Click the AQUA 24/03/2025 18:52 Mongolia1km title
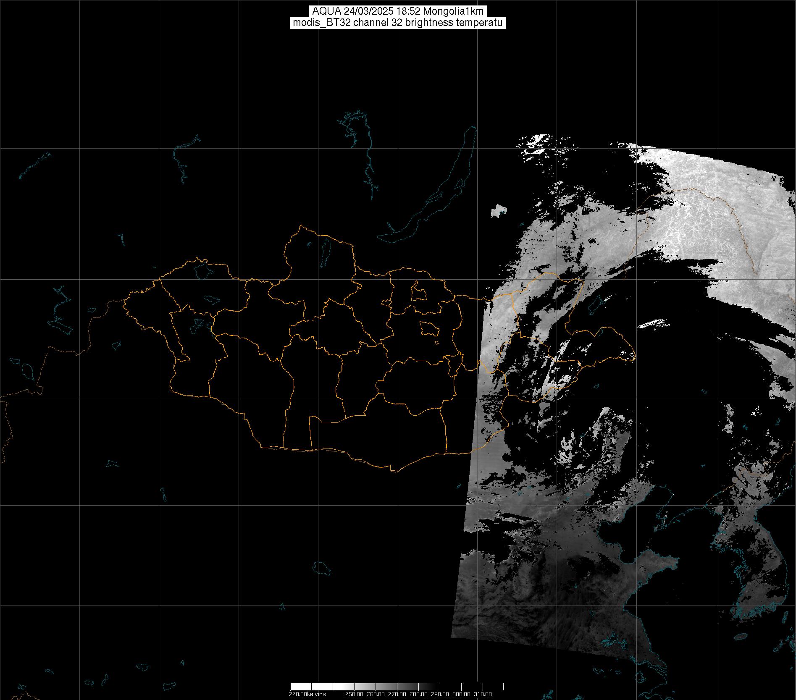Screen dimensions: 796x700 coord(398,11)
